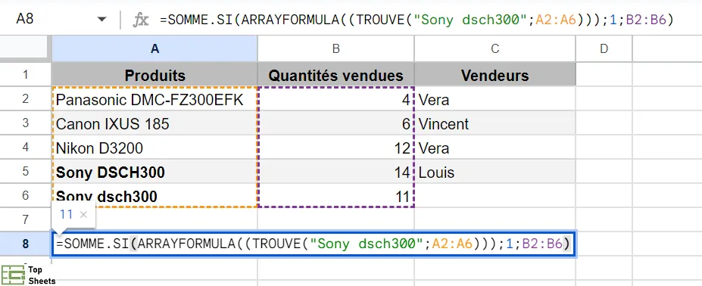Select column A header
Image resolution: width=702 pixels, height=286 pixels.
pyautogui.click(x=155, y=48)
